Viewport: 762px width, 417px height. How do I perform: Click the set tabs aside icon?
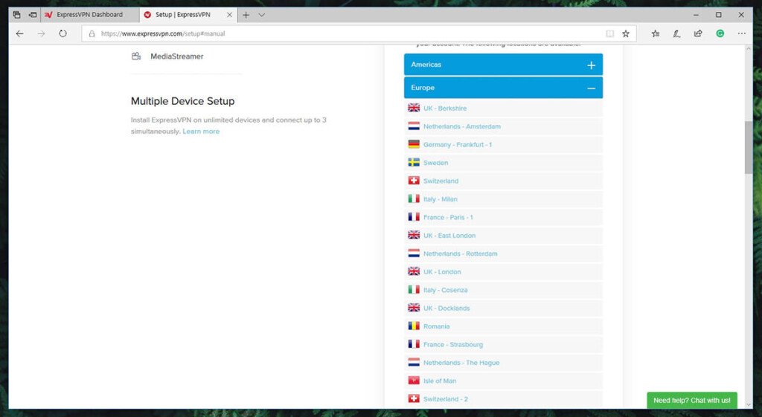(x=33, y=15)
